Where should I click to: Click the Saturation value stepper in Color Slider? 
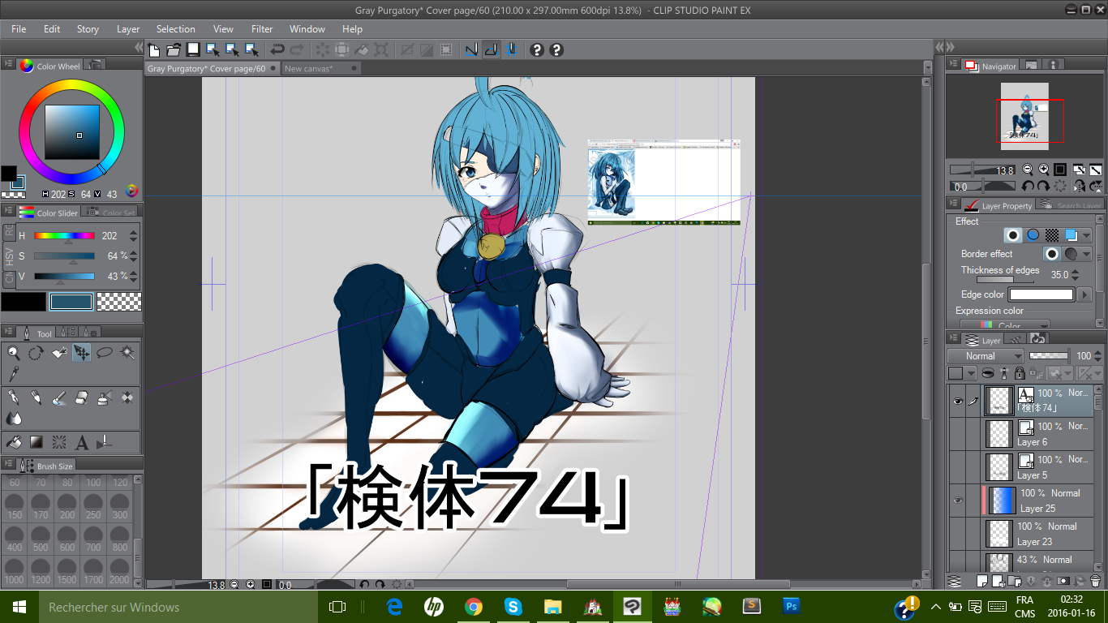pos(134,256)
